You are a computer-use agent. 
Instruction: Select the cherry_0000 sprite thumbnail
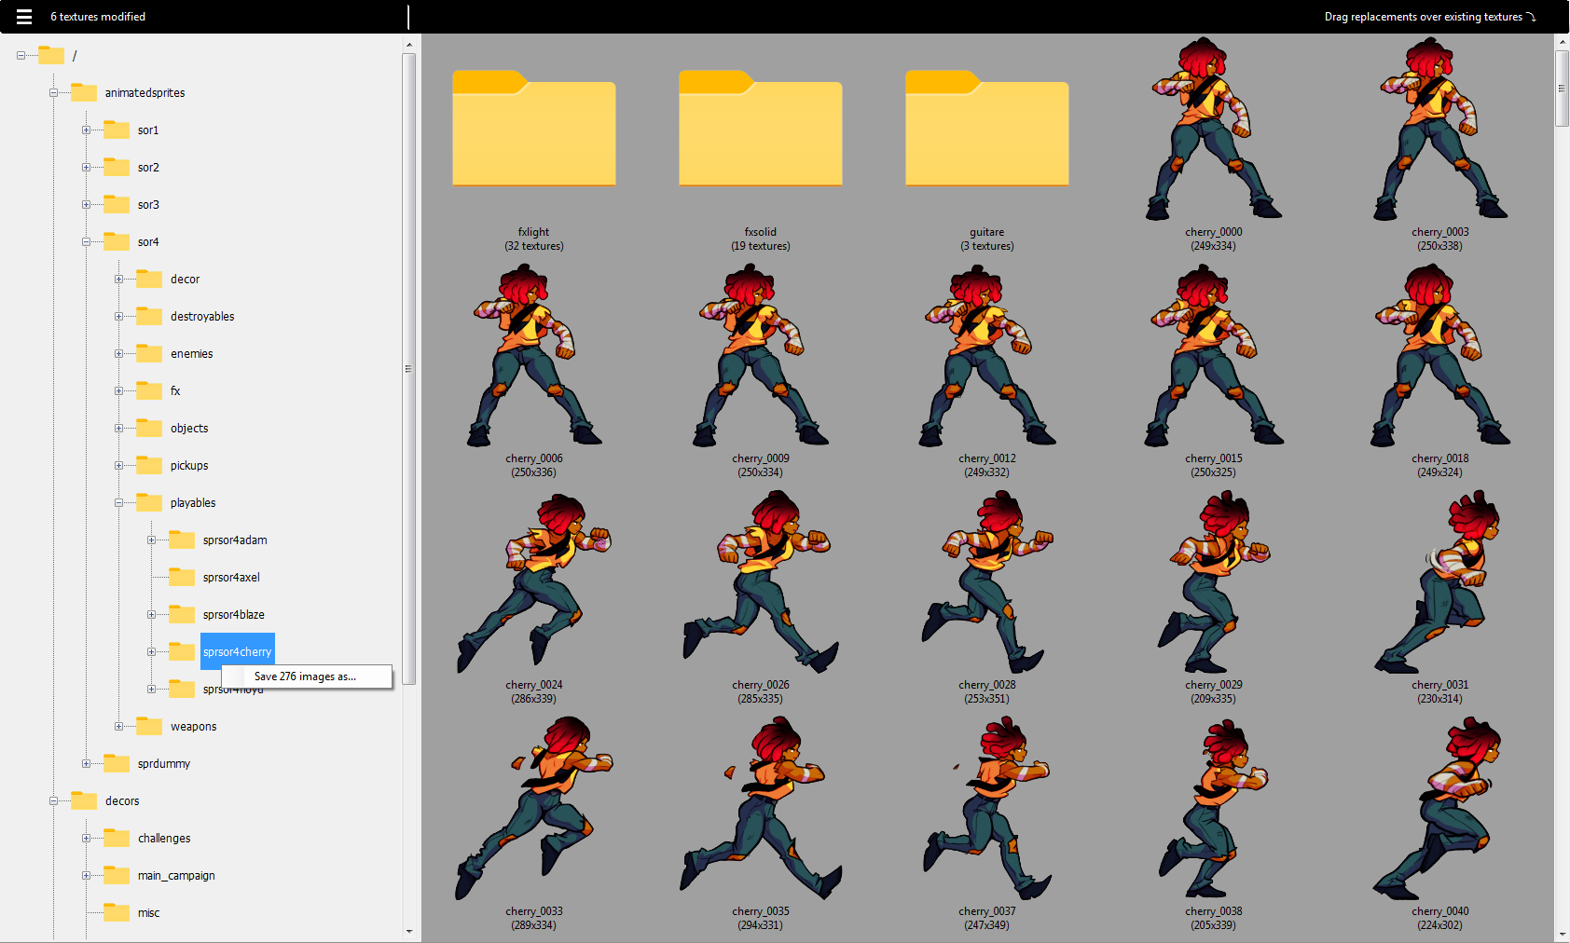point(1214,129)
